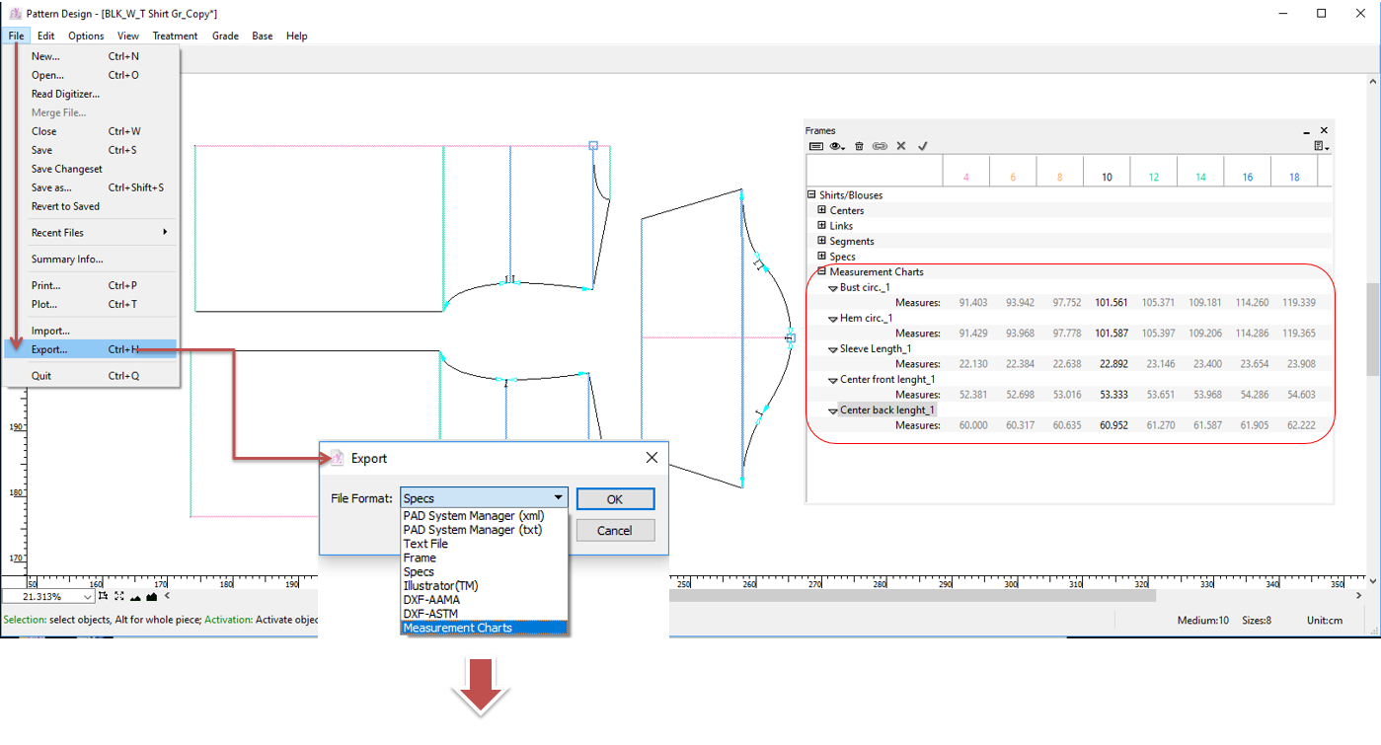Click the frame list icon in Frames toolbar

816,146
